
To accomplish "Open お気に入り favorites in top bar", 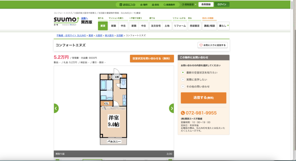I will point(127,5).
